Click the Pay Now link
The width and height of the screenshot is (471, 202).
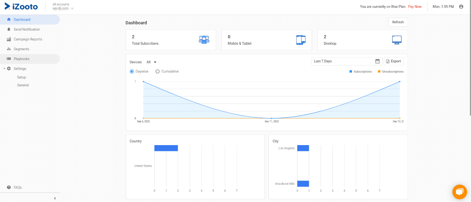tap(414, 7)
